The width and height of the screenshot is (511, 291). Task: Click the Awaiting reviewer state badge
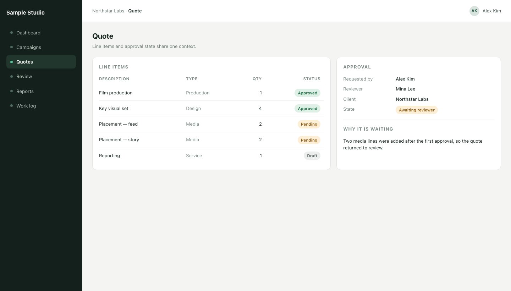417,110
